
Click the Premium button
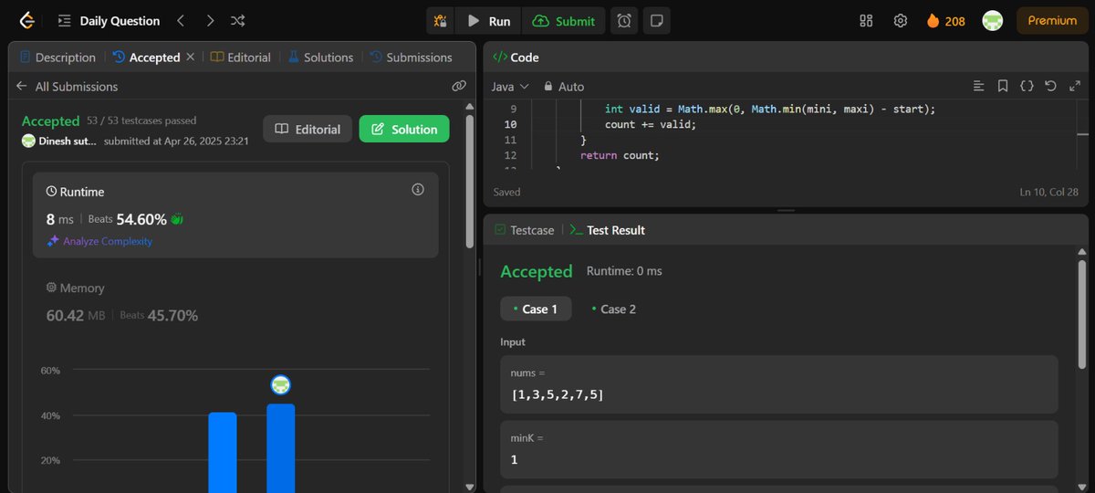pos(1052,21)
